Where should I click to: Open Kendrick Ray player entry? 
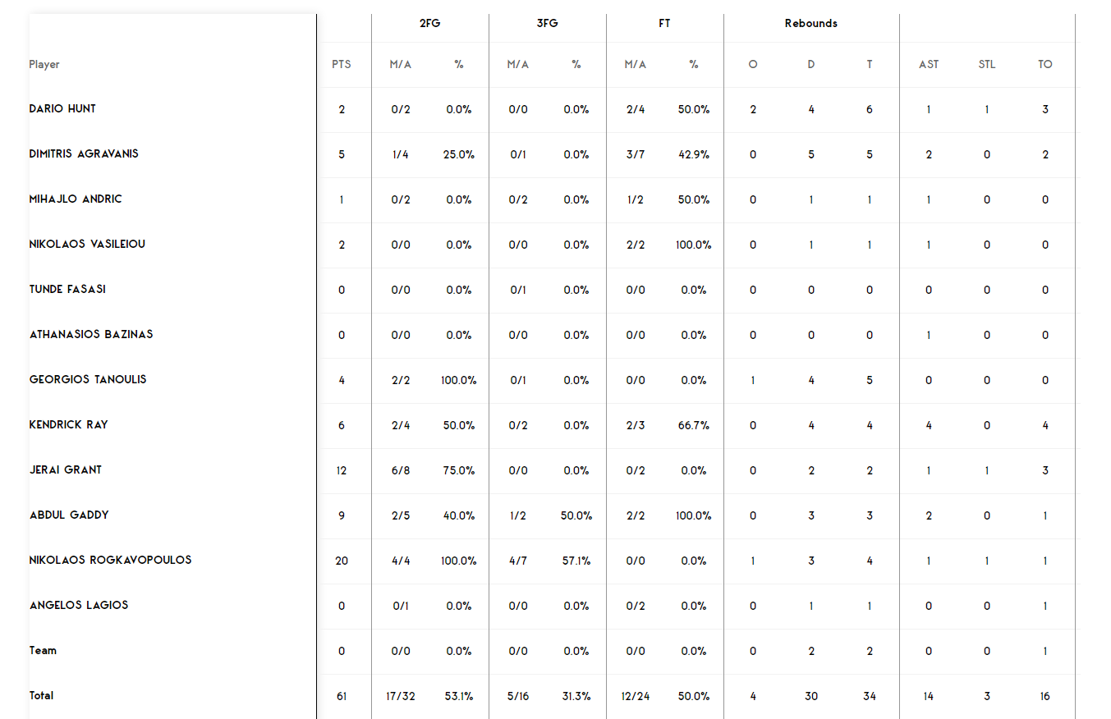coord(68,425)
